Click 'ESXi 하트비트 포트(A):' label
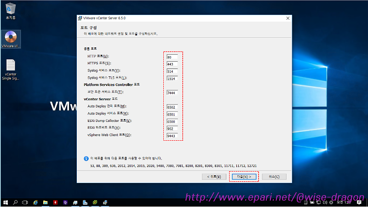The image size is (368, 207). click(x=104, y=128)
